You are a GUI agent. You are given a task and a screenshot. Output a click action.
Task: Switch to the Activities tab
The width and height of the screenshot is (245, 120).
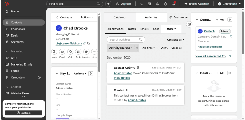click(x=151, y=17)
